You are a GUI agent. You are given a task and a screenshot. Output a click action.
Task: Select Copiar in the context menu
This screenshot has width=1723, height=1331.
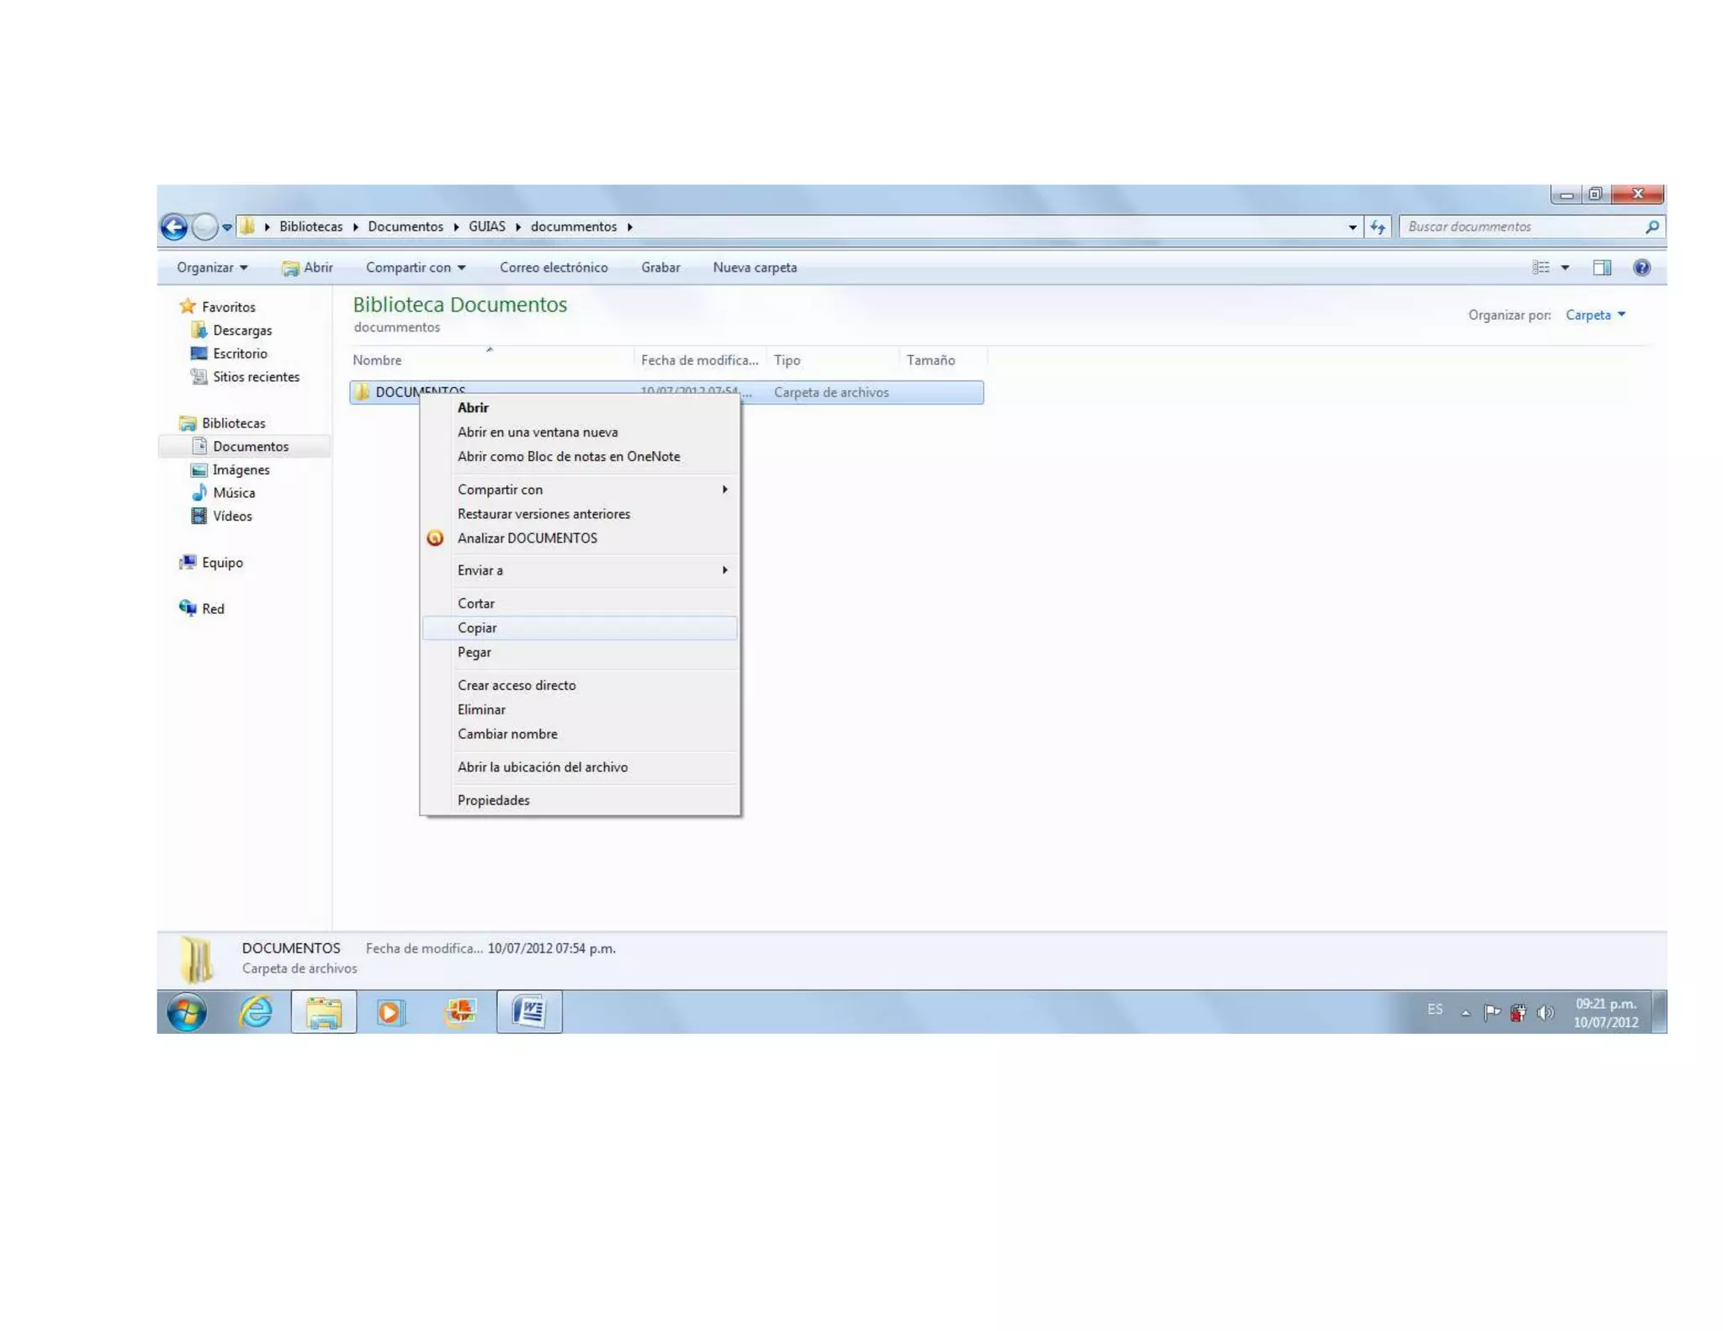[477, 628]
